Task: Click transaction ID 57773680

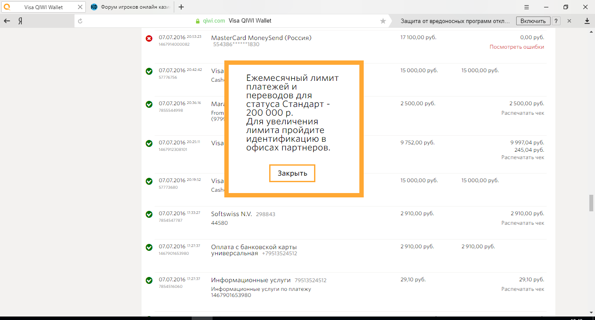Action: point(168,187)
